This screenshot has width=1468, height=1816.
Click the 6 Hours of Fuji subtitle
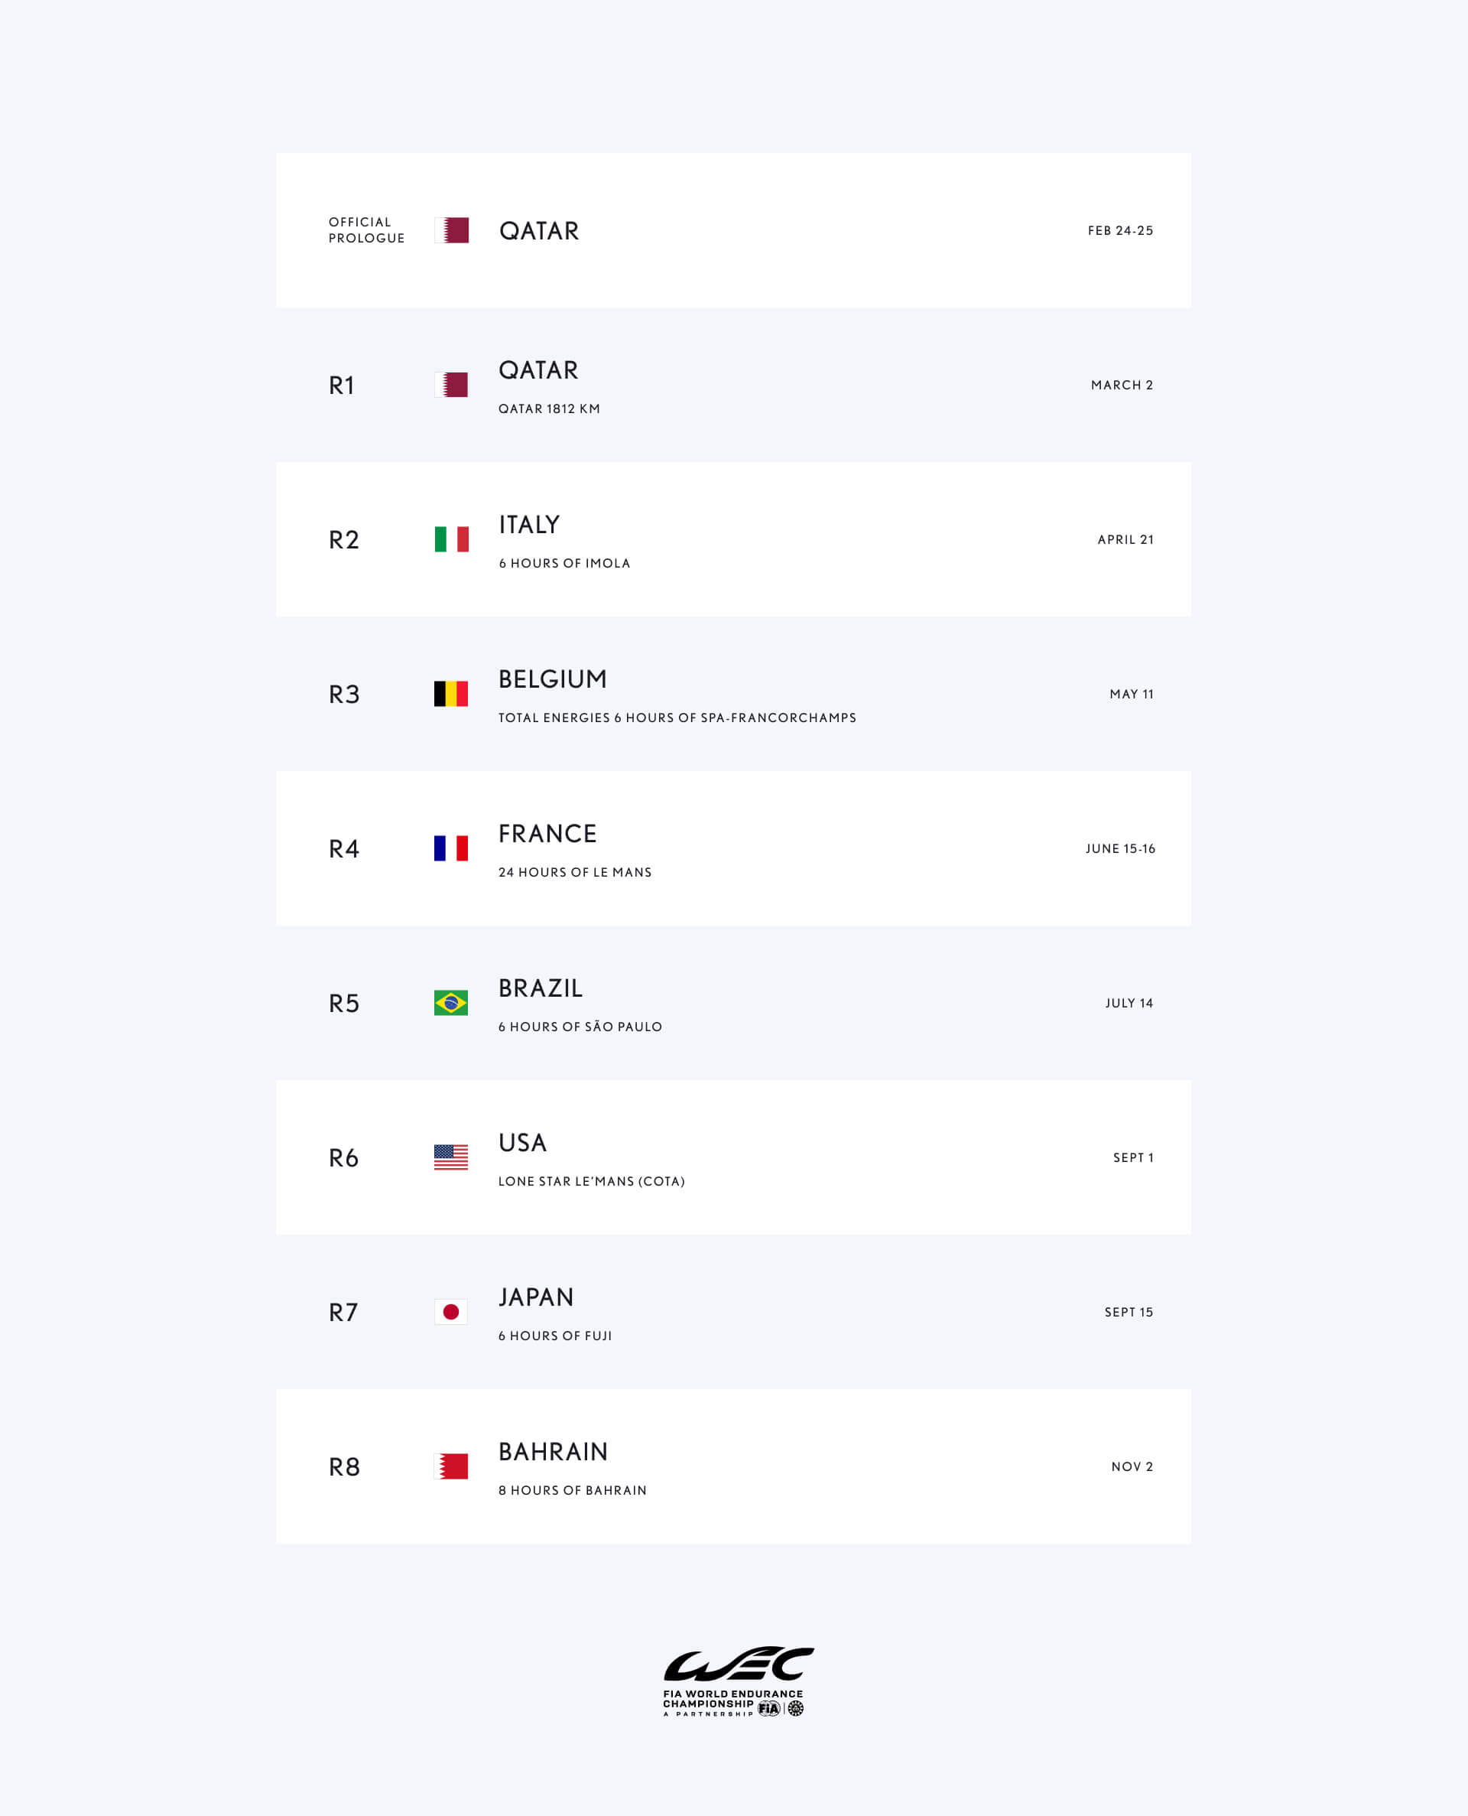pos(555,1336)
